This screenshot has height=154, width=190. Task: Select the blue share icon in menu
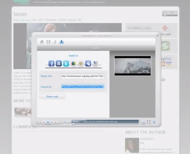62,42
